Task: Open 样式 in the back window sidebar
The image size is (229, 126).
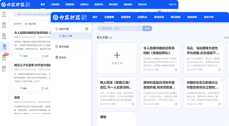Action: [4, 58]
